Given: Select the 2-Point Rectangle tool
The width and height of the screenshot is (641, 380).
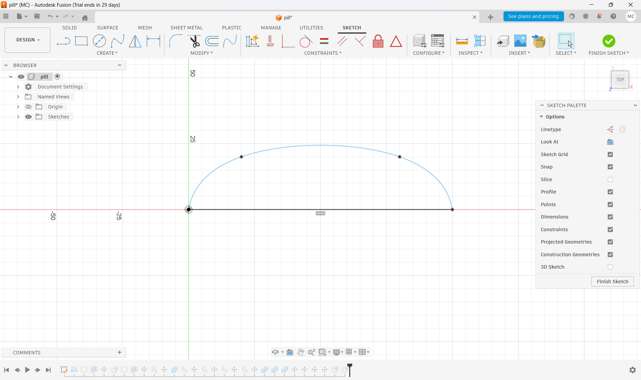Looking at the screenshot, I should tap(81, 41).
